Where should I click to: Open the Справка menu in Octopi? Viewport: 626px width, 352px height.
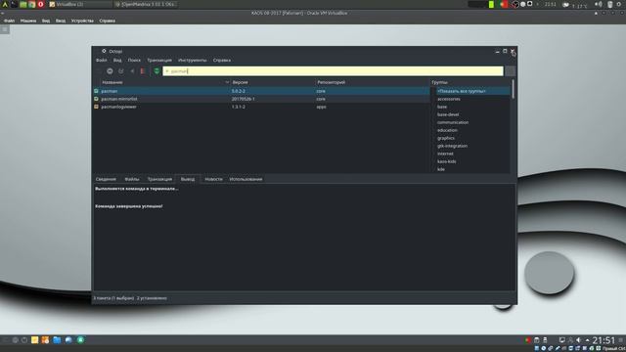tap(222, 61)
